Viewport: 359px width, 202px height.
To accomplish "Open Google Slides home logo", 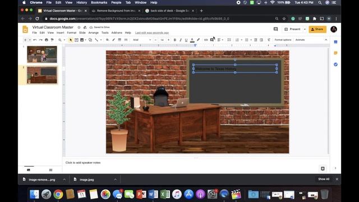I will [25, 30].
